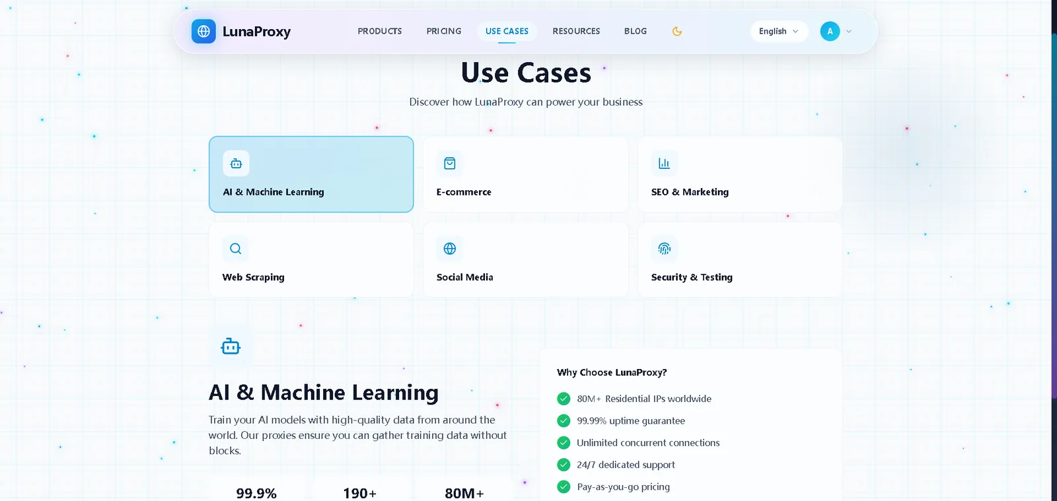The width and height of the screenshot is (1057, 501).
Task: Click the magnifier icon in the Web Scraping card
Action: 236,249
